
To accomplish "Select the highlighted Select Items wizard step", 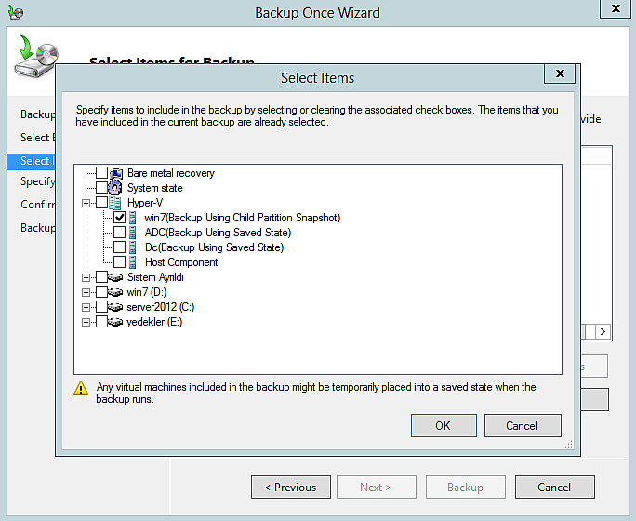I will click(32, 161).
